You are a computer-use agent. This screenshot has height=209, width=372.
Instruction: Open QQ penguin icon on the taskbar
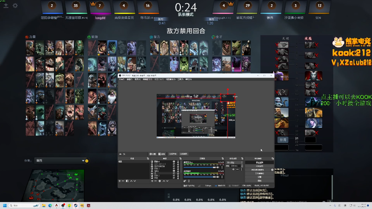(x=56, y=205)
